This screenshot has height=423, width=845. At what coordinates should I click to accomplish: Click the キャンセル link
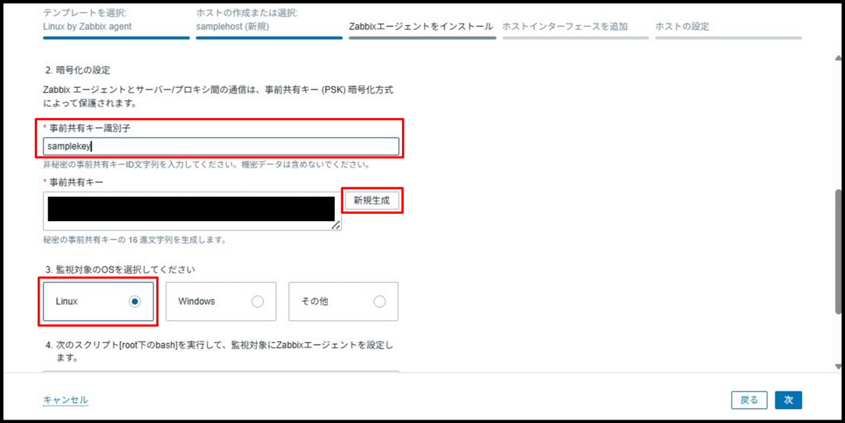tap(65, 400)
